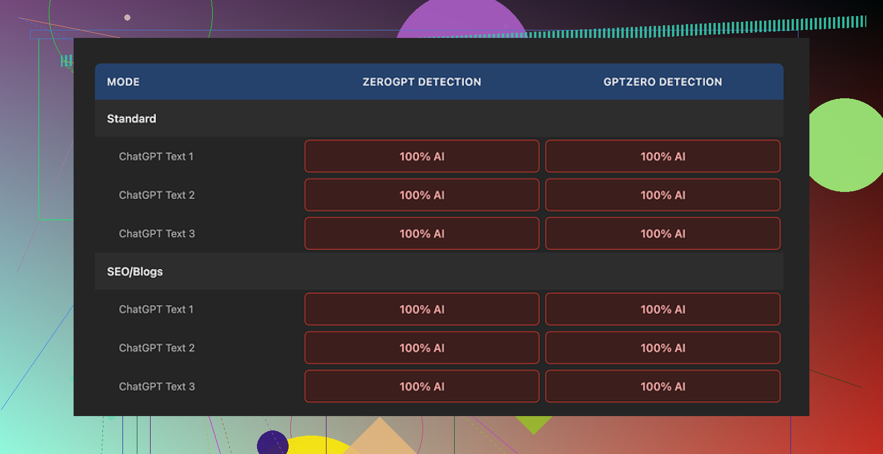
Task: Click the SEO/Blogs section row
Action: [x=135, y=271]
